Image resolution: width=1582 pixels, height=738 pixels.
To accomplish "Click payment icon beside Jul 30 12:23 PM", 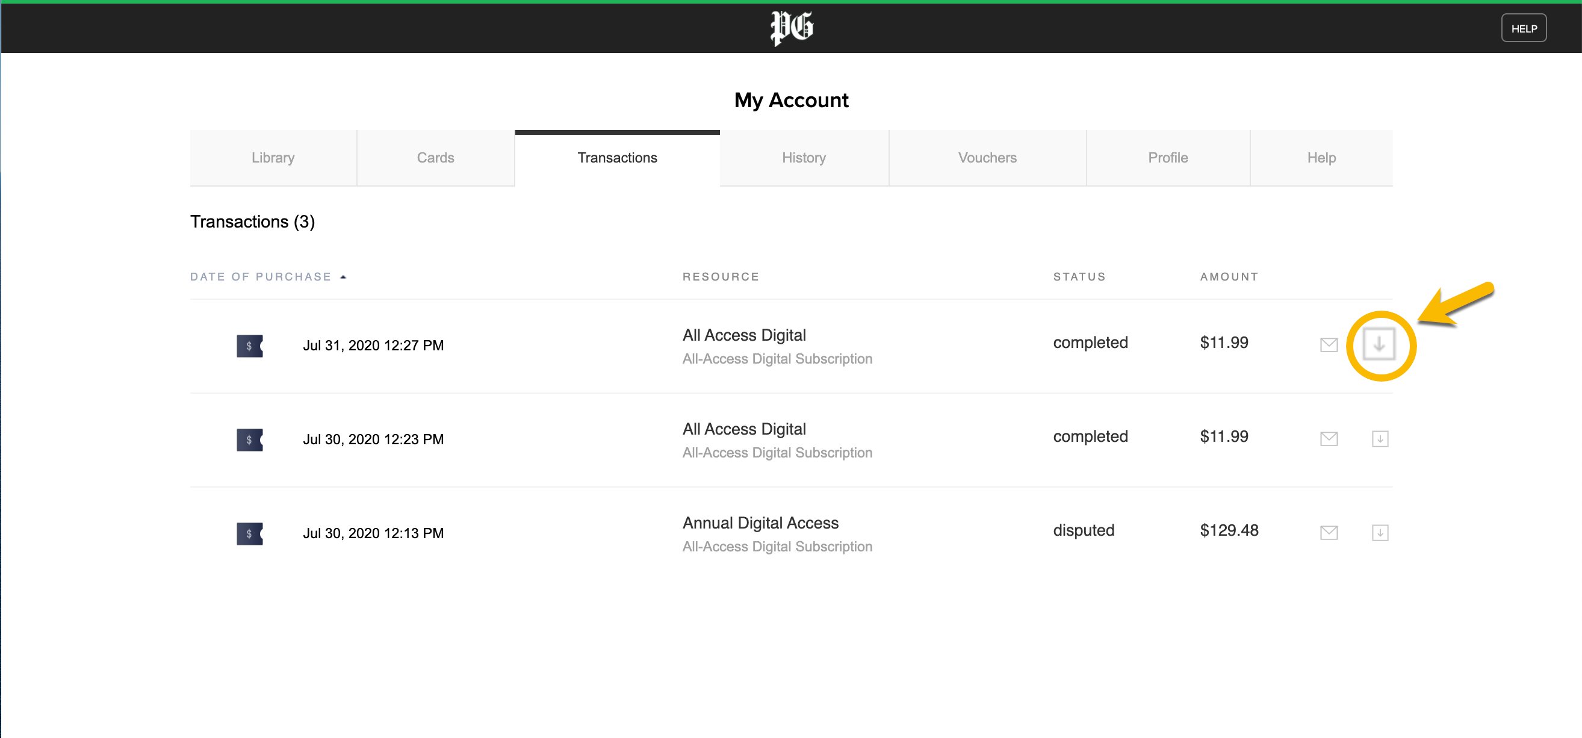I will [x=249, y=439].
